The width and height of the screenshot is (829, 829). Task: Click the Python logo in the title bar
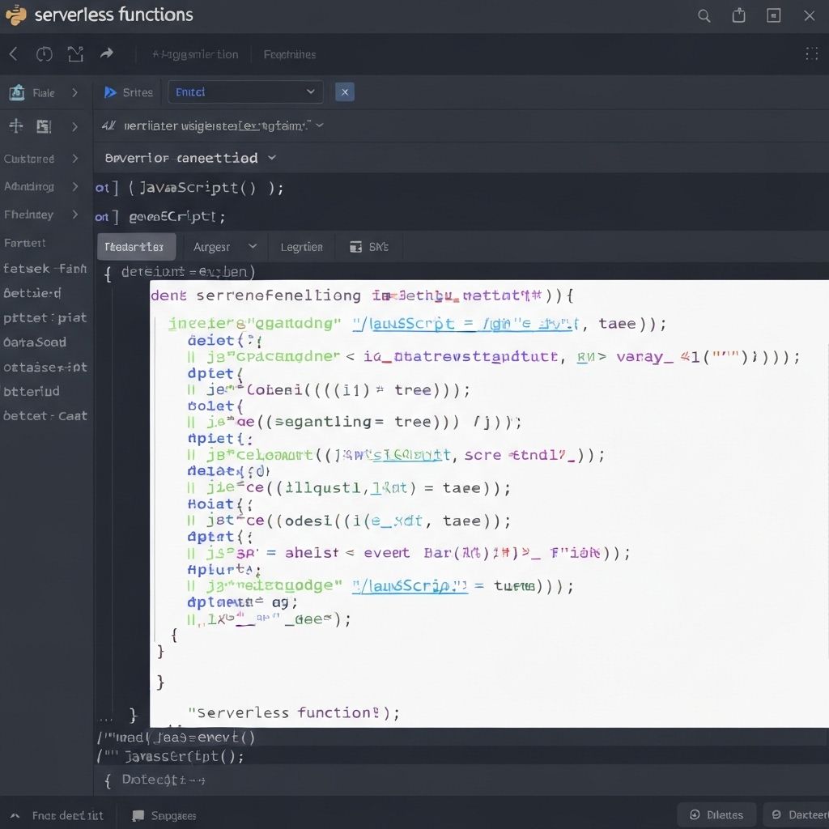(x=15, y=15)
